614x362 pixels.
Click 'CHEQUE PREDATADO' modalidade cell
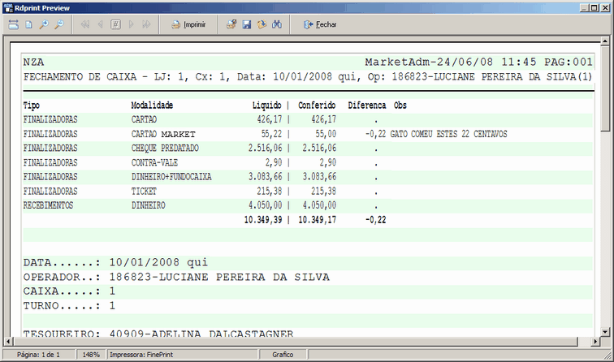tap(165, 149)
